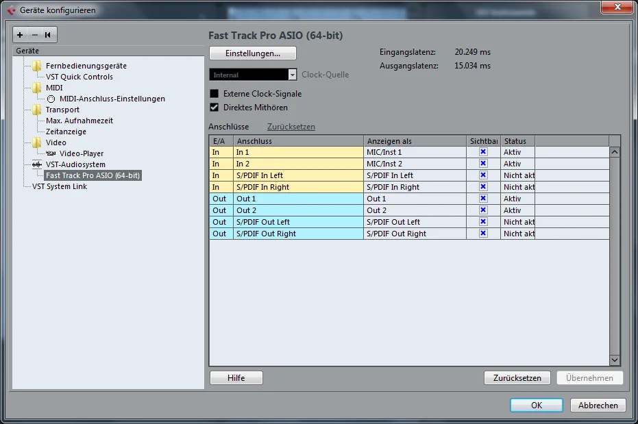Click the Hilfe button

(x=236, y=378)
